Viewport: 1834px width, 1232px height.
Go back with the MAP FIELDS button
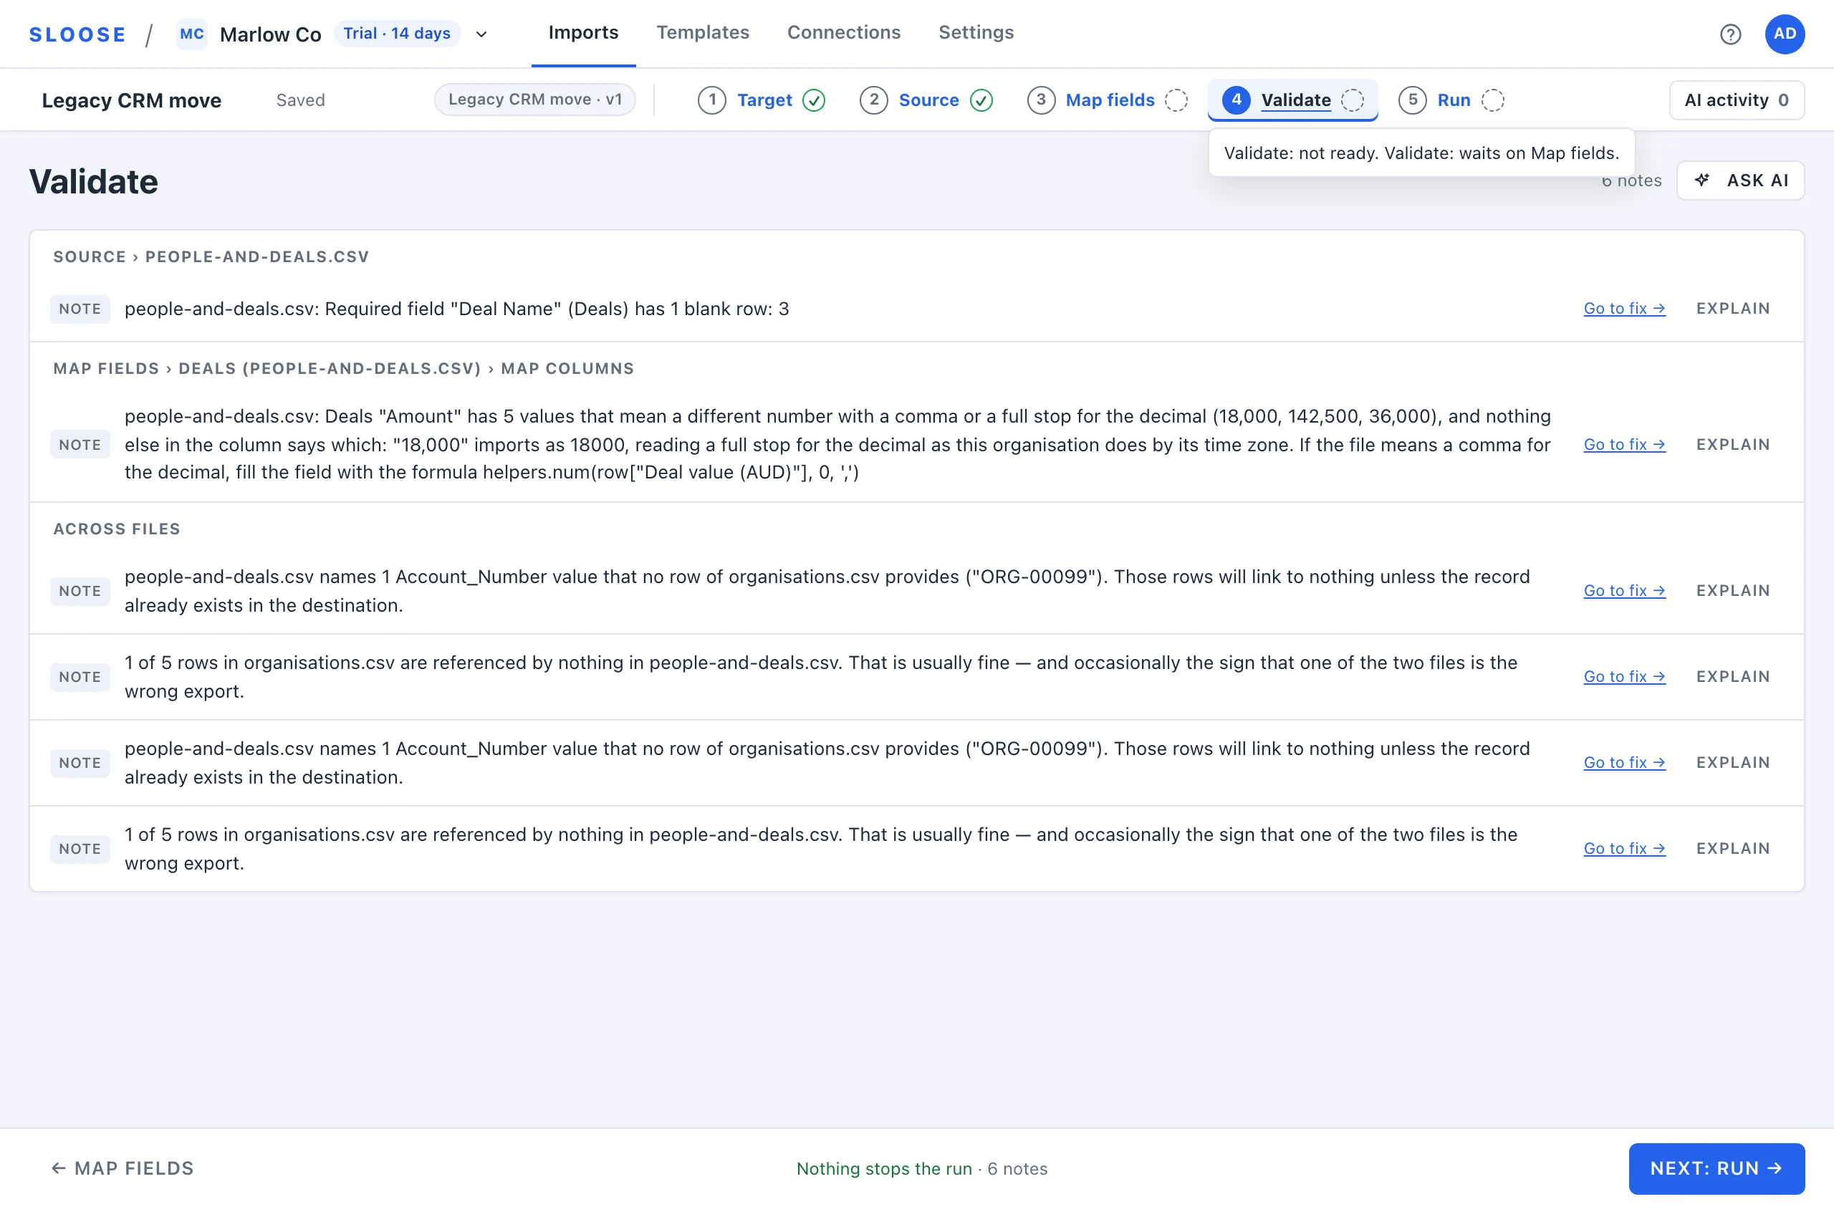122,1169
